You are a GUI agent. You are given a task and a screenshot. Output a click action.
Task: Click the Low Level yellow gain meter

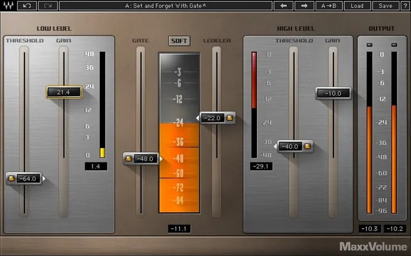102,105
